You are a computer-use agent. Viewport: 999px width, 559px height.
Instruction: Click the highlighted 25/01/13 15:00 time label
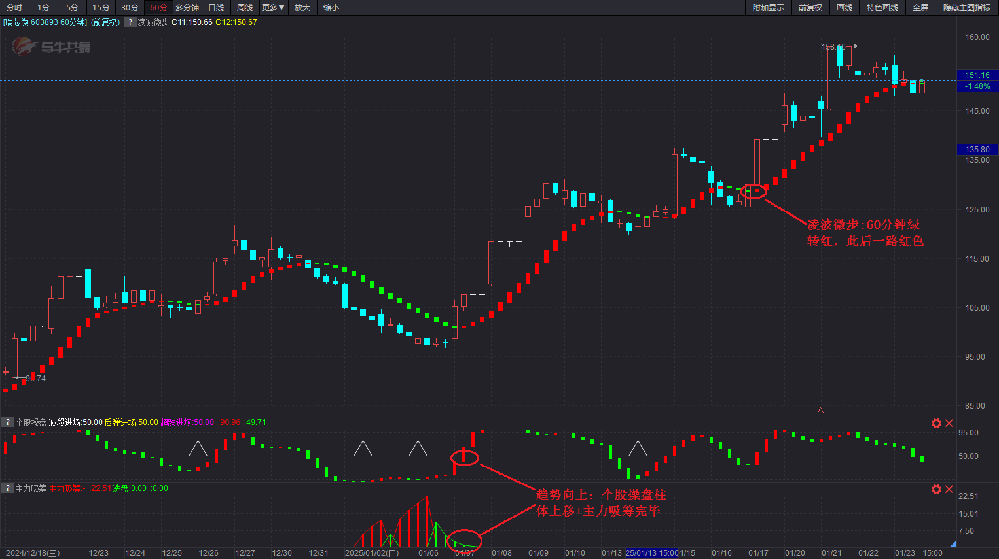[652, 553]
